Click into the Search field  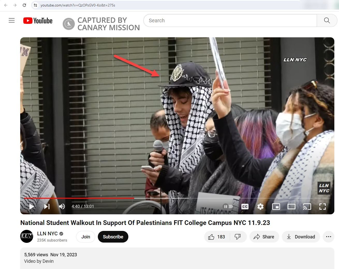click(230, 20)
